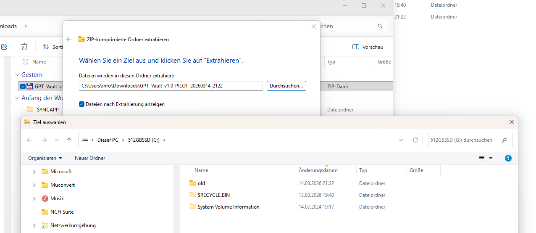Uncheck the GPT_Vault file checkbox
This screenshot has height=233, width=536.
click(x=23, y=86)
